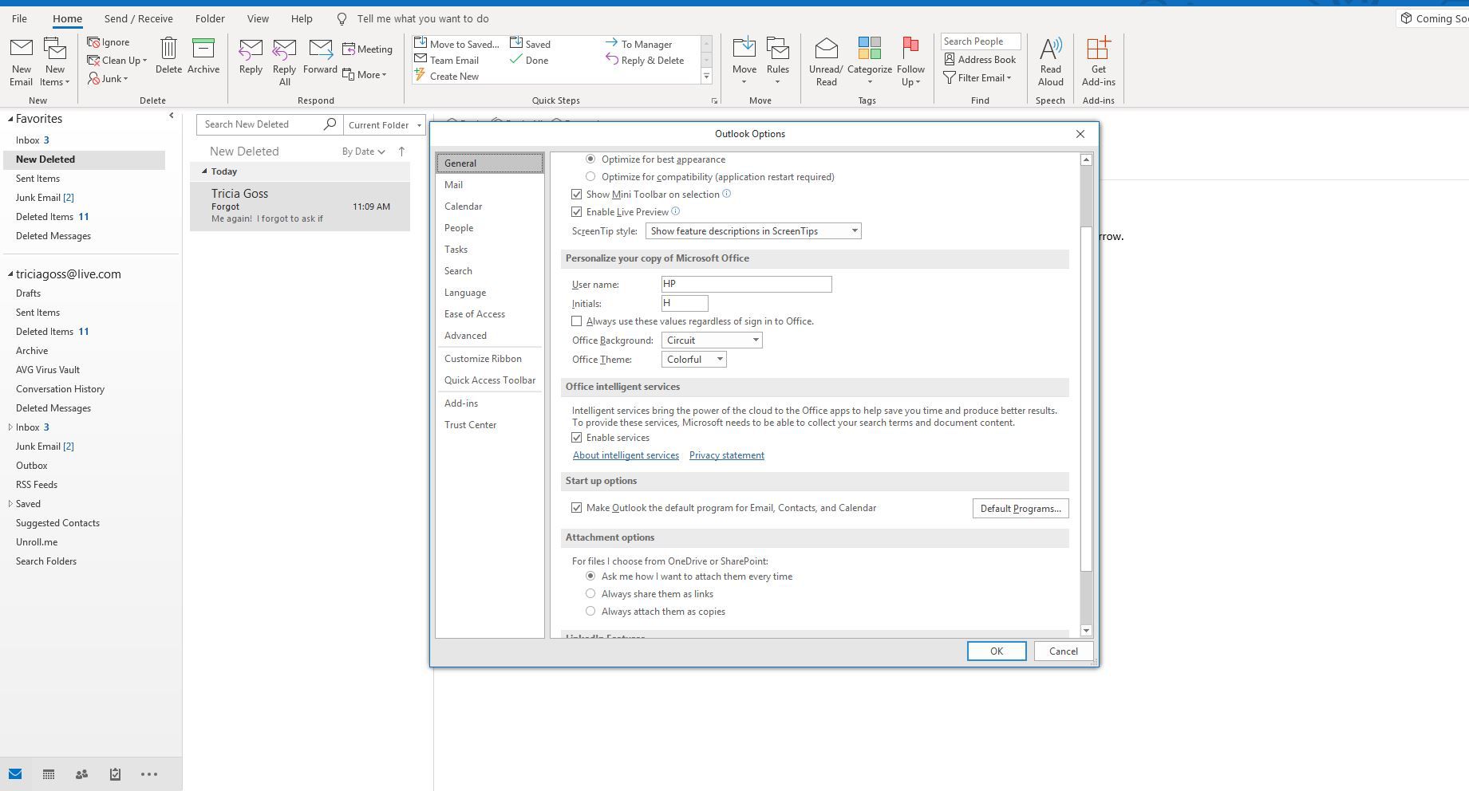This screenshot has height=791, width=1469.
Task: Click the search magnifier in Search New Deleted
Action: (330, 124)
